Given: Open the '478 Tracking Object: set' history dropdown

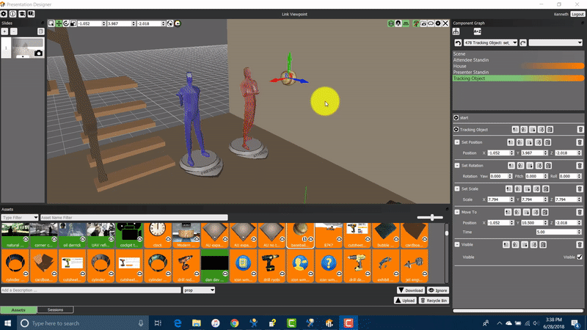Looking at the screenshot, I should point(490,43).
